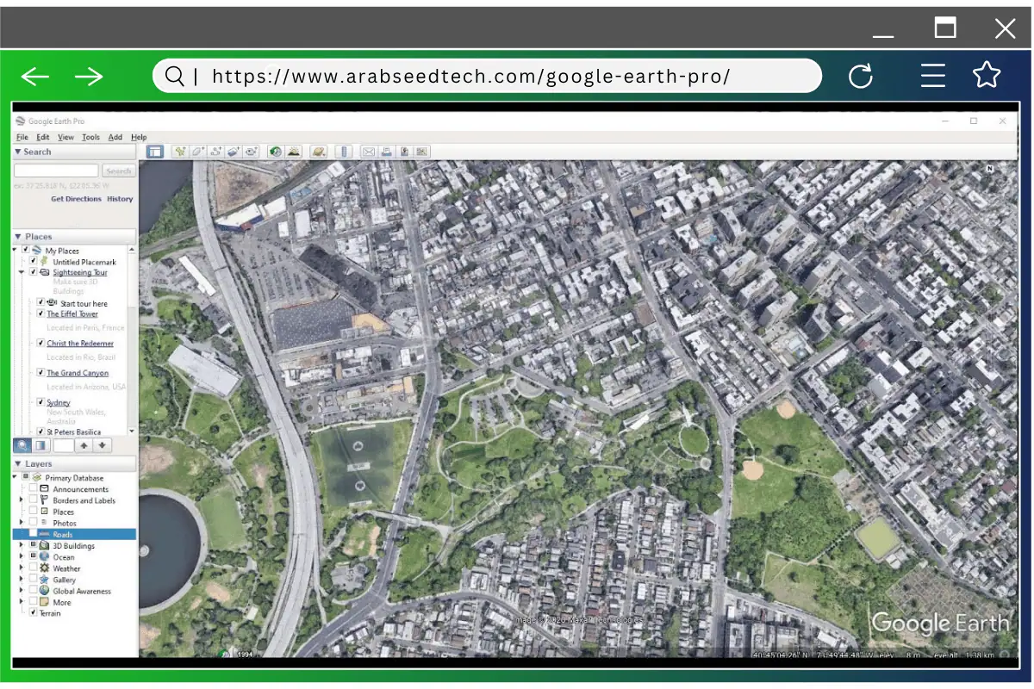Image resolution: width=1034 pixels, height=689 pixels.
Task: Show historical imagery
Action: click(x=276, y=152)
